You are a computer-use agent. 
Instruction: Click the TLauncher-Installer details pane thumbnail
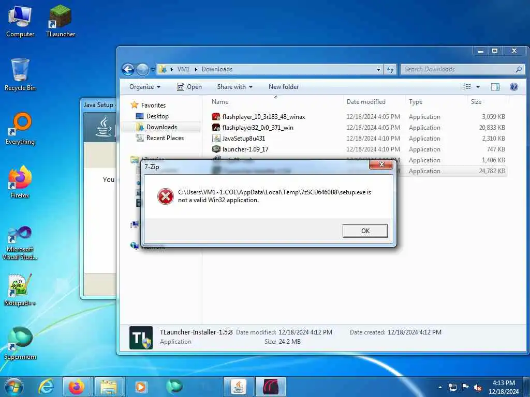[x=141, y=338]
